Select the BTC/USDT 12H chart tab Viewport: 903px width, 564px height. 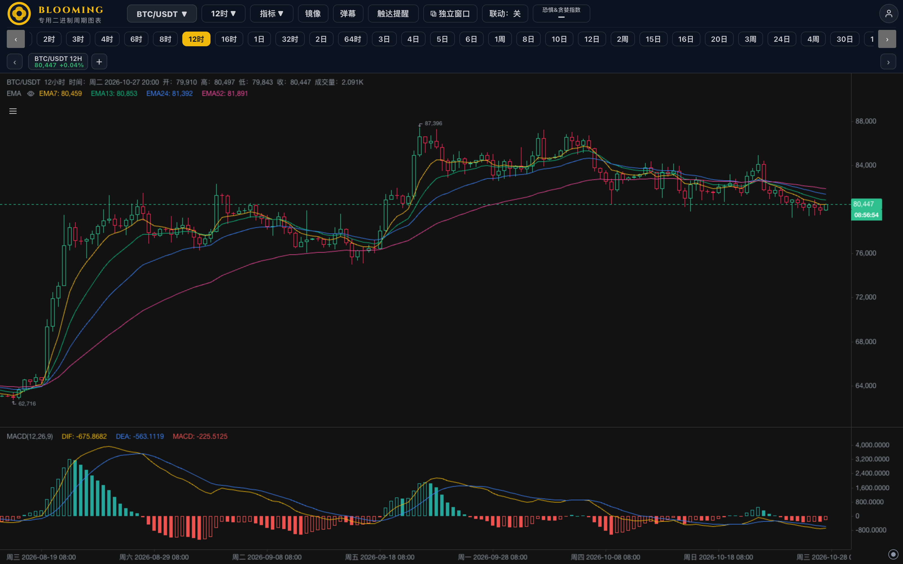coord(58,61)
